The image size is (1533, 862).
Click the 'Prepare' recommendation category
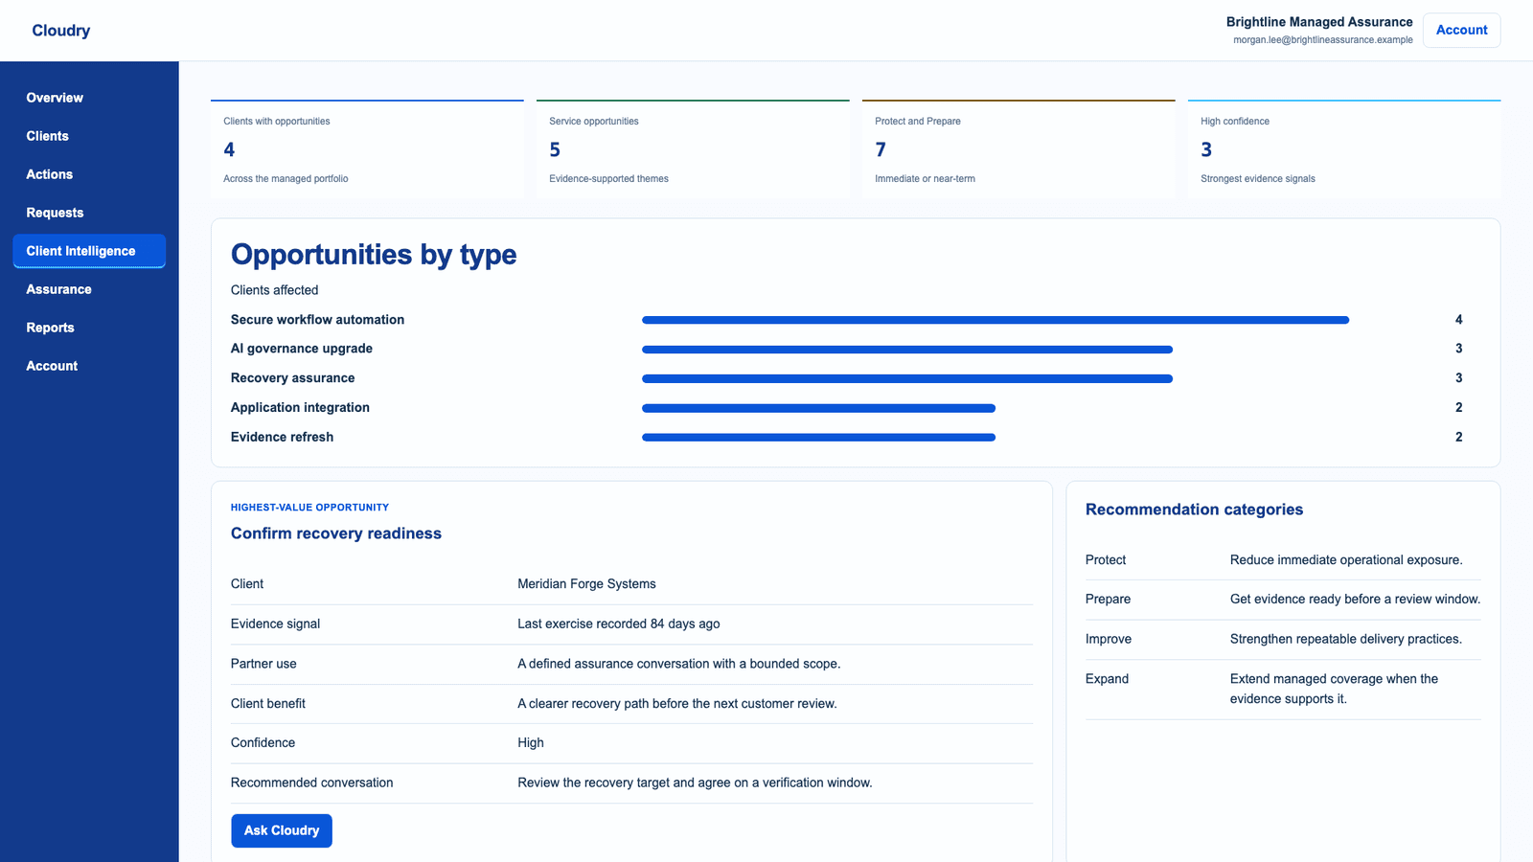[1108, 600]
